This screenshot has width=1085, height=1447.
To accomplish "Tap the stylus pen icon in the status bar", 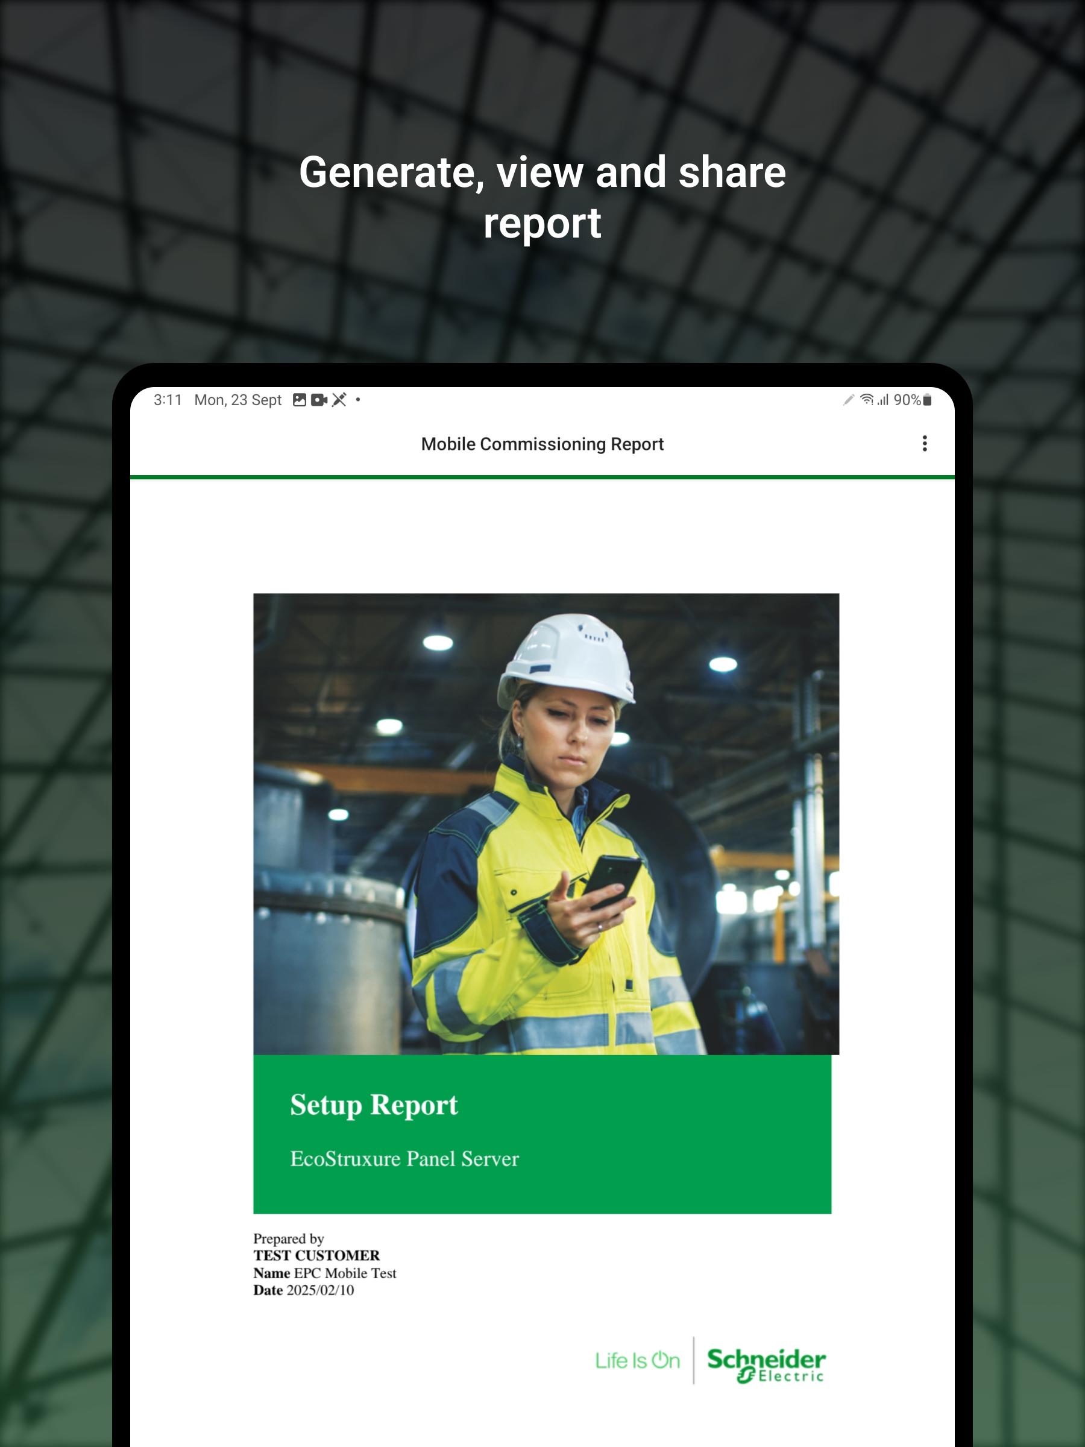I will (849, 400).
